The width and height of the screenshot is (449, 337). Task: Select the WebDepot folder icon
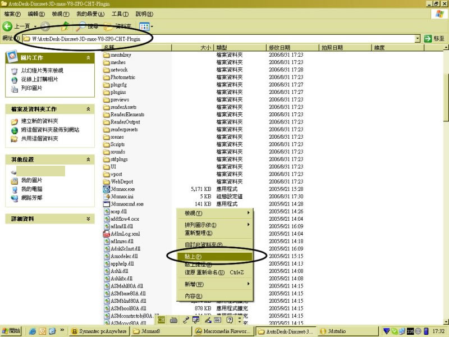tap(107, 181)
